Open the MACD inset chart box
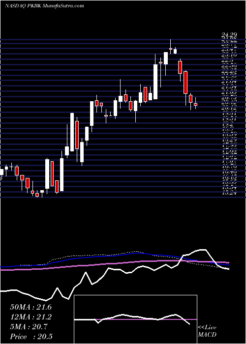The height and width of the screenshot is (344, 246). (136, 319)
